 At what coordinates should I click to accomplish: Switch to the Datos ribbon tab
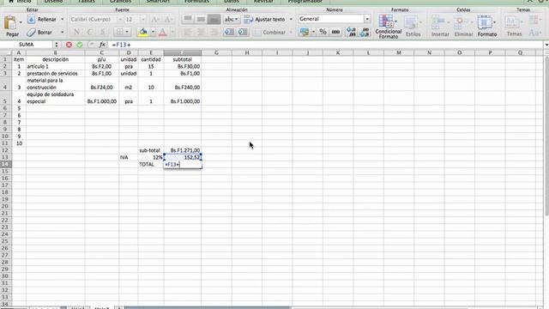click(x=232, y=2)
